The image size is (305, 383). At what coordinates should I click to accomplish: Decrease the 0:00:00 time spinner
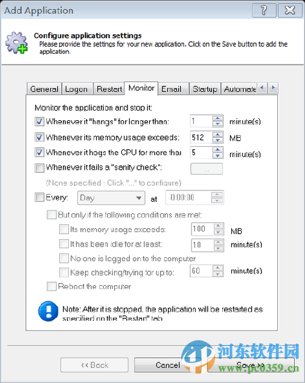point(217,201)
